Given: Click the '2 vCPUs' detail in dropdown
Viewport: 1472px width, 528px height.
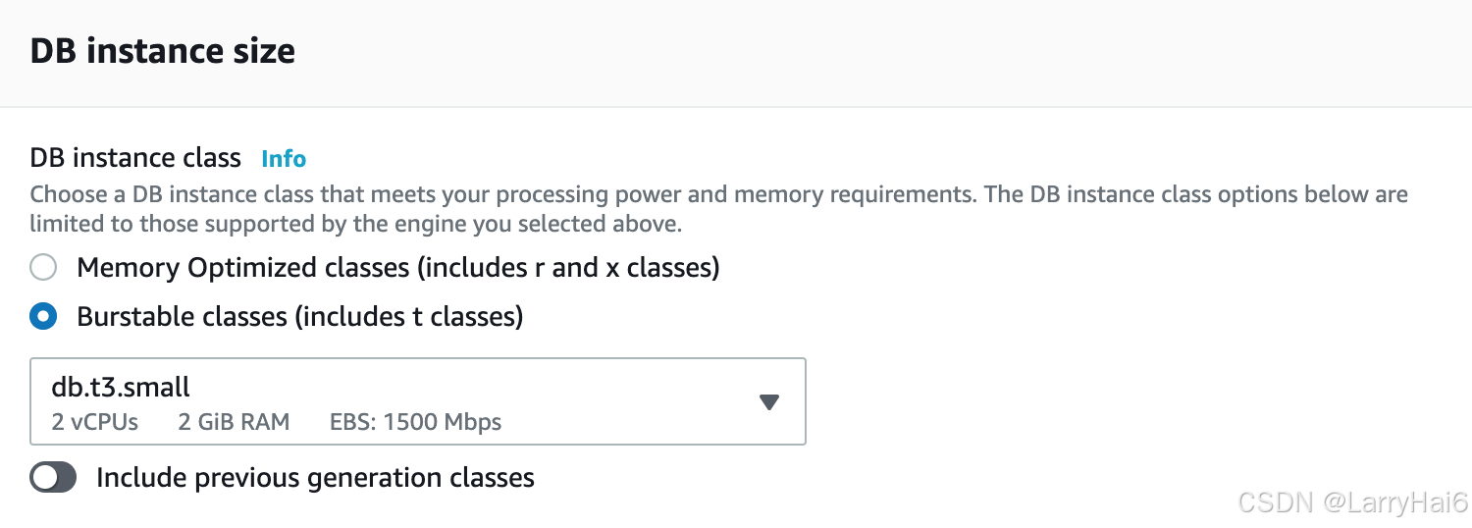Looking at the screenshot, I should [94, 422].
